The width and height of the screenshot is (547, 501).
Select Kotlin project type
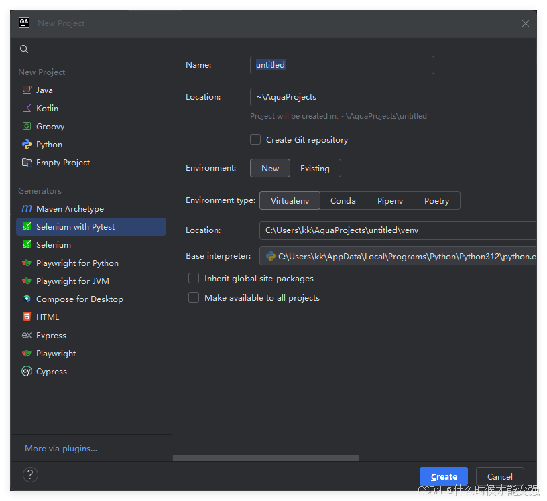[91, 108]
